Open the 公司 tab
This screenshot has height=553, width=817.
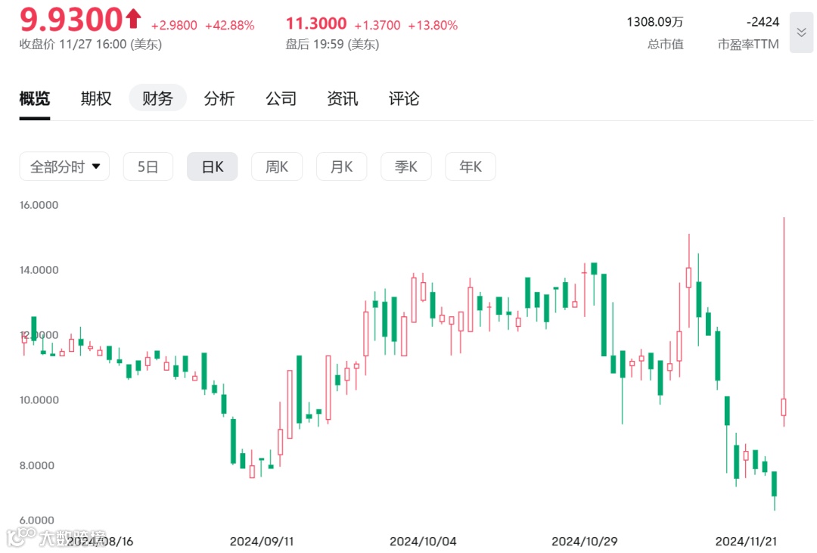click(281, 98)
